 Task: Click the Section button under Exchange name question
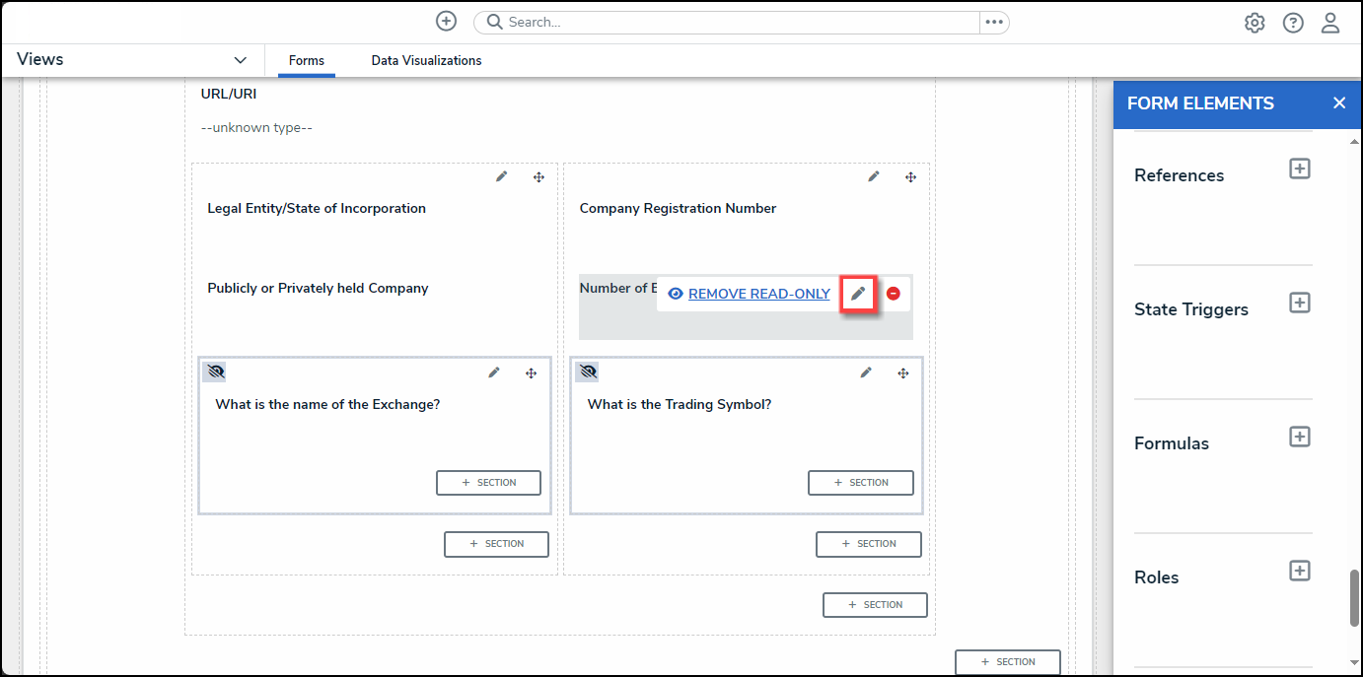pos(489,483)
